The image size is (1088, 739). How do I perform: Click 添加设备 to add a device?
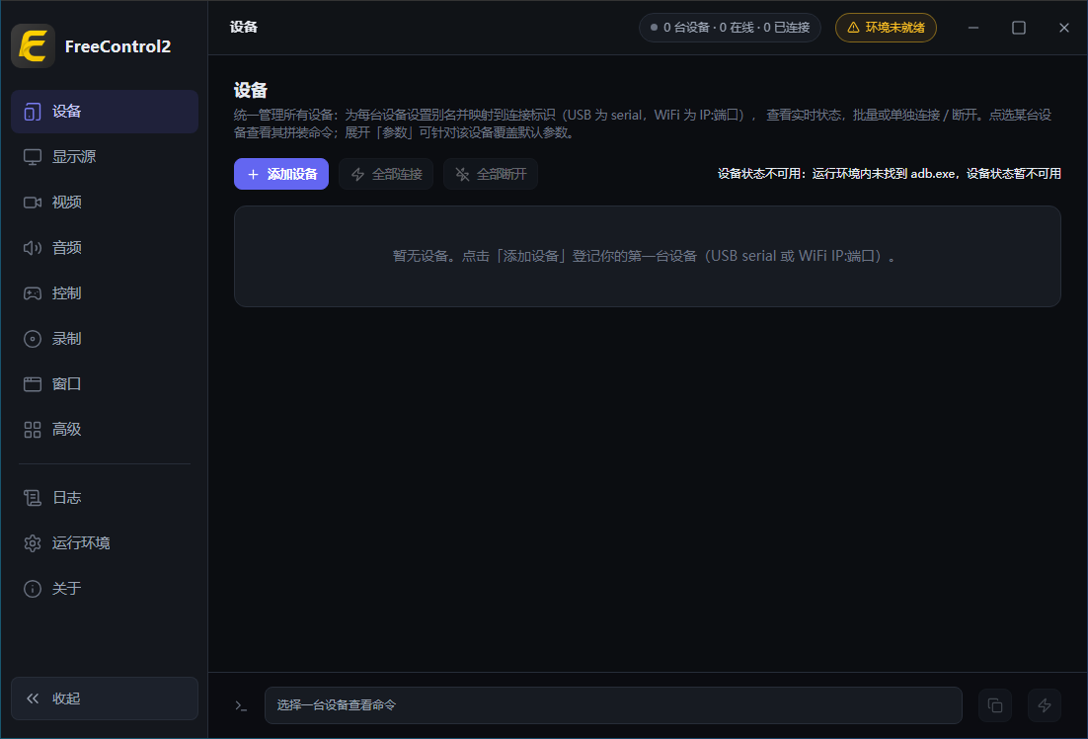281,174
